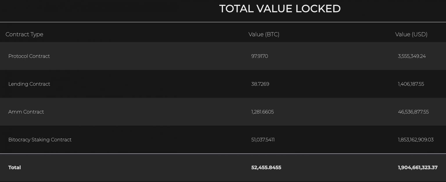446x182 pixels.
Task: Select the Lending Contract row label
Action: tap(29, 84)
